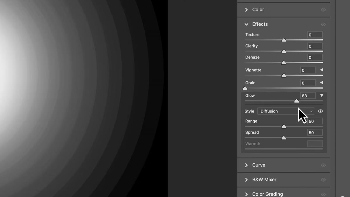Click the Glow value field showing 63

pos(308,96)
